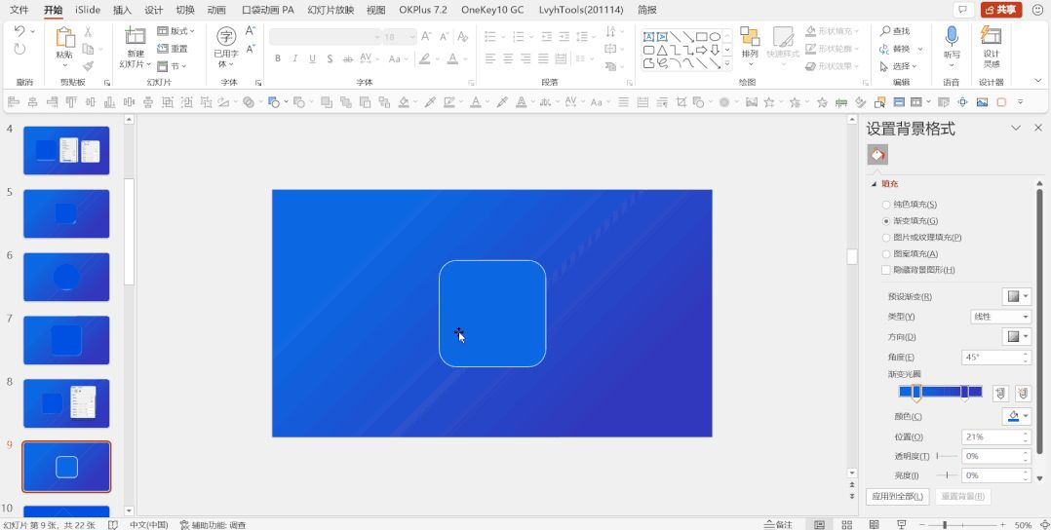The image size is (1051, 530).
Task: Click the Fill paint bucket icon in pane
Action: click(x=877, y=155)
